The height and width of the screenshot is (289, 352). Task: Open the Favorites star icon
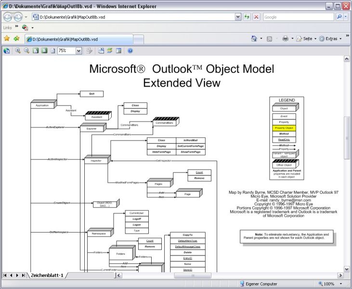click(x=7, y=39)
